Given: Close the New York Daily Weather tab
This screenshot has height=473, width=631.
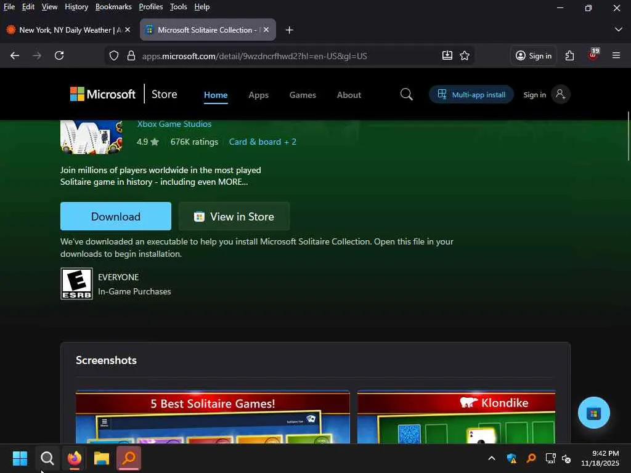Looking at the screenshot, I should pyautogui.click(x=128, y=30).
